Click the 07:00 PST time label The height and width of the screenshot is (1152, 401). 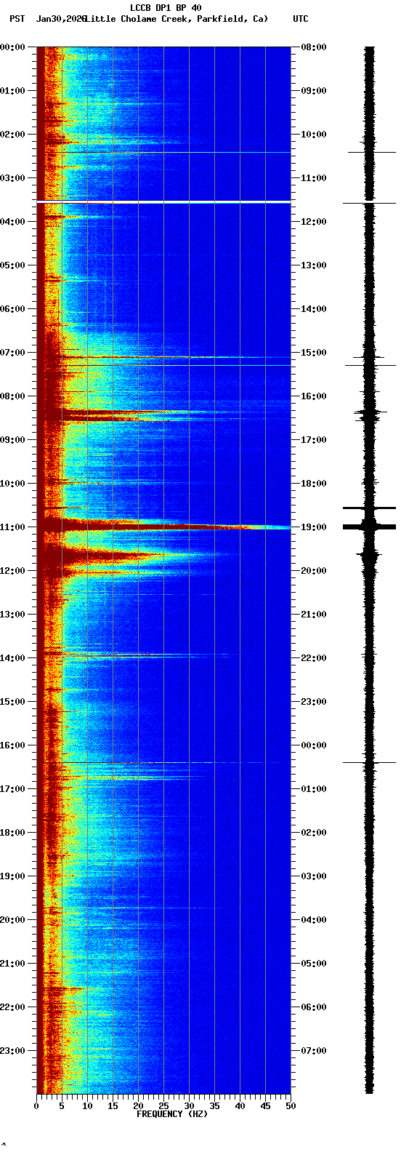(12, 353)
